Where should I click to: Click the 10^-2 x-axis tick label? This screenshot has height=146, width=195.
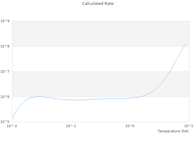pos(12,126)
